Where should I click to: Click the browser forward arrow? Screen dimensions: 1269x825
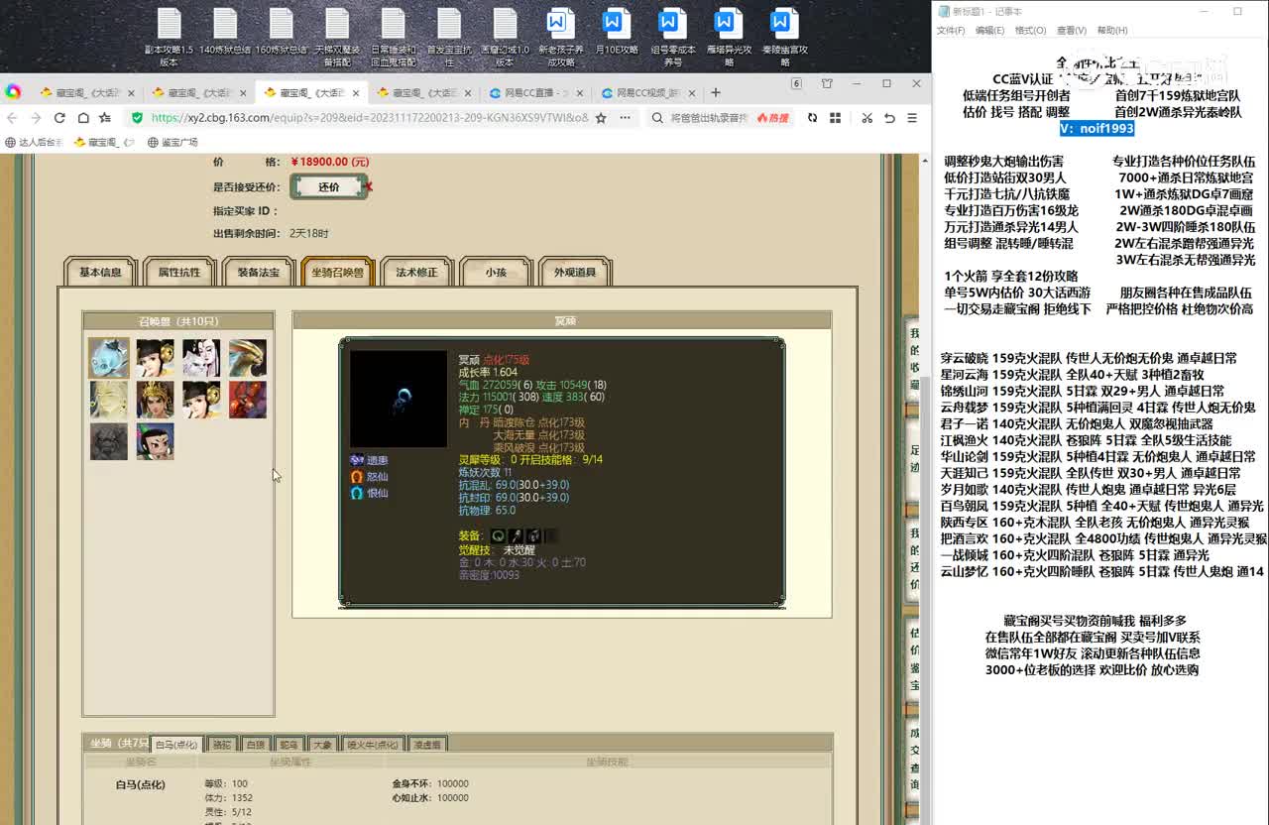click(x=35, y=118)
